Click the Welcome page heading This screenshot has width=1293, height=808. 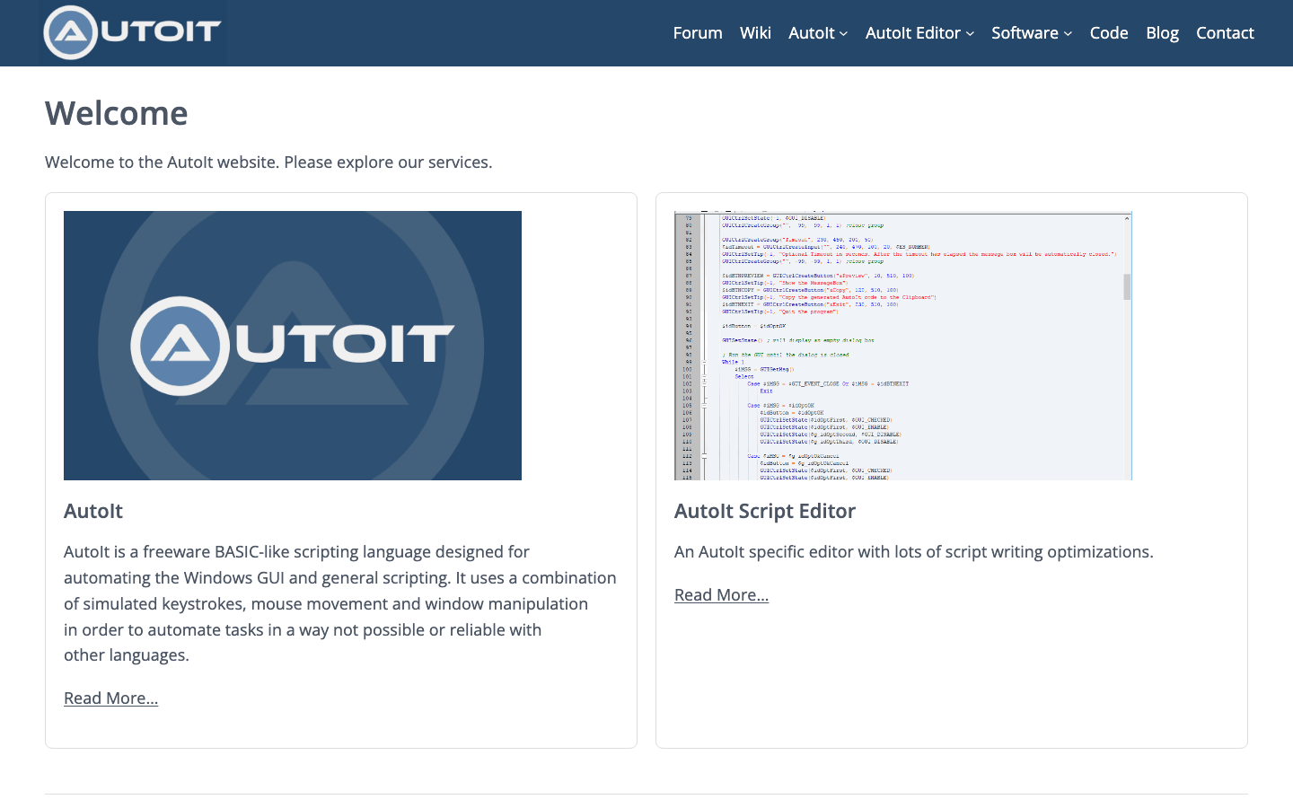[x=117, y=113]
